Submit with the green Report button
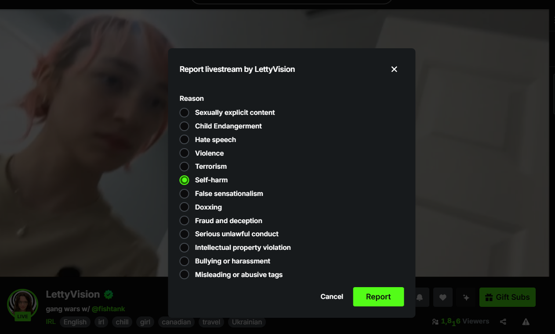The image size is (555, 334). pos(378,297)
